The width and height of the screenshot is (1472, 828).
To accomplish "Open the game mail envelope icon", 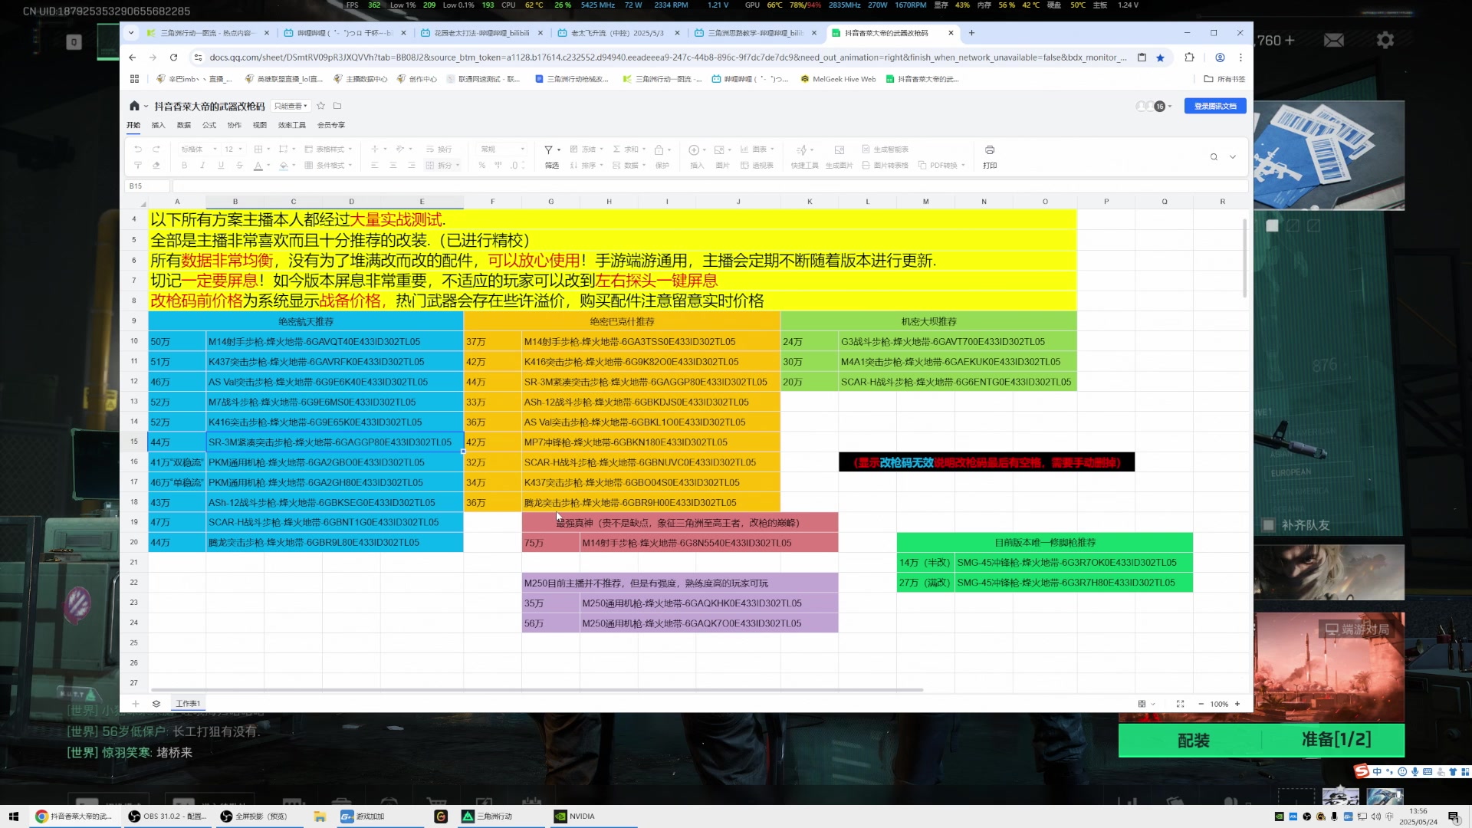I will point(1334,40).
